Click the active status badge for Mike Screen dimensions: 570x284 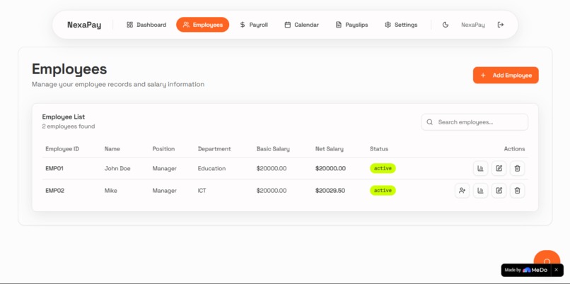[x=383, y=191]
